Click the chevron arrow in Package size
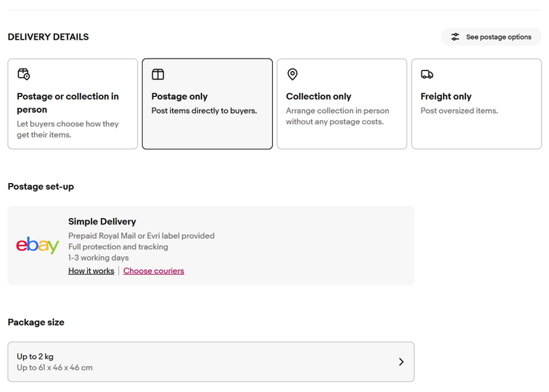 401,361
